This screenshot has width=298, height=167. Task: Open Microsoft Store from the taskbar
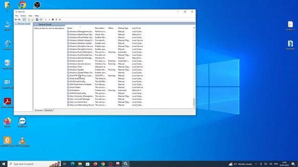pyautogui.click(x=88, y=164)
